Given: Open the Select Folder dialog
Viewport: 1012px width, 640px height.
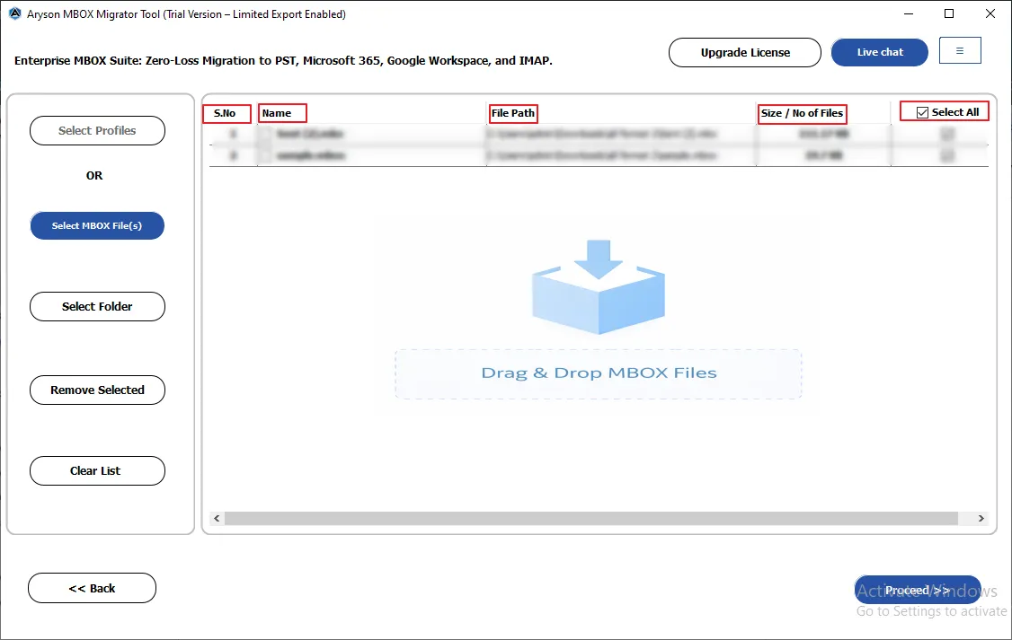Looking at the screenshot, I should [97, 307].
